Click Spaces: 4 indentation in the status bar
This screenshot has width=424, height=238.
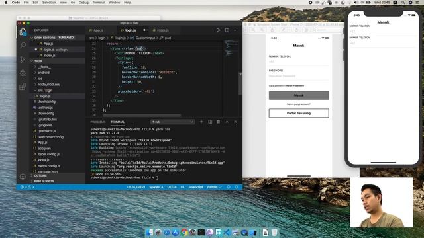point(156,187)
